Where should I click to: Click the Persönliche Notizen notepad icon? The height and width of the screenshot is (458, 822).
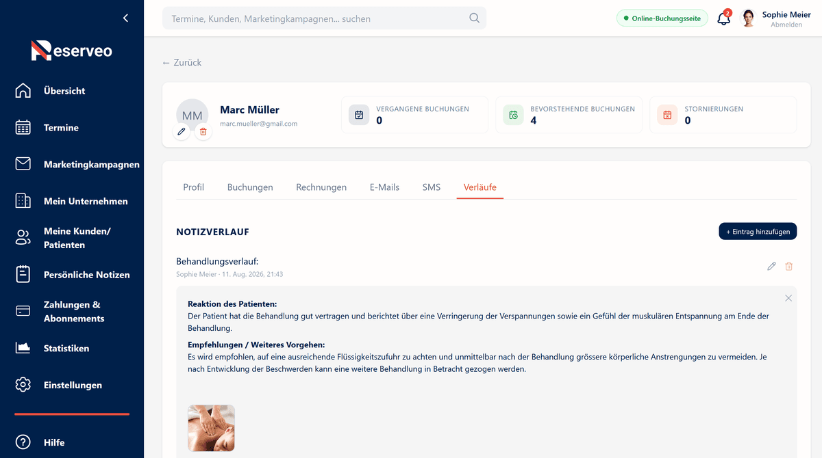[x=23, y=275]
